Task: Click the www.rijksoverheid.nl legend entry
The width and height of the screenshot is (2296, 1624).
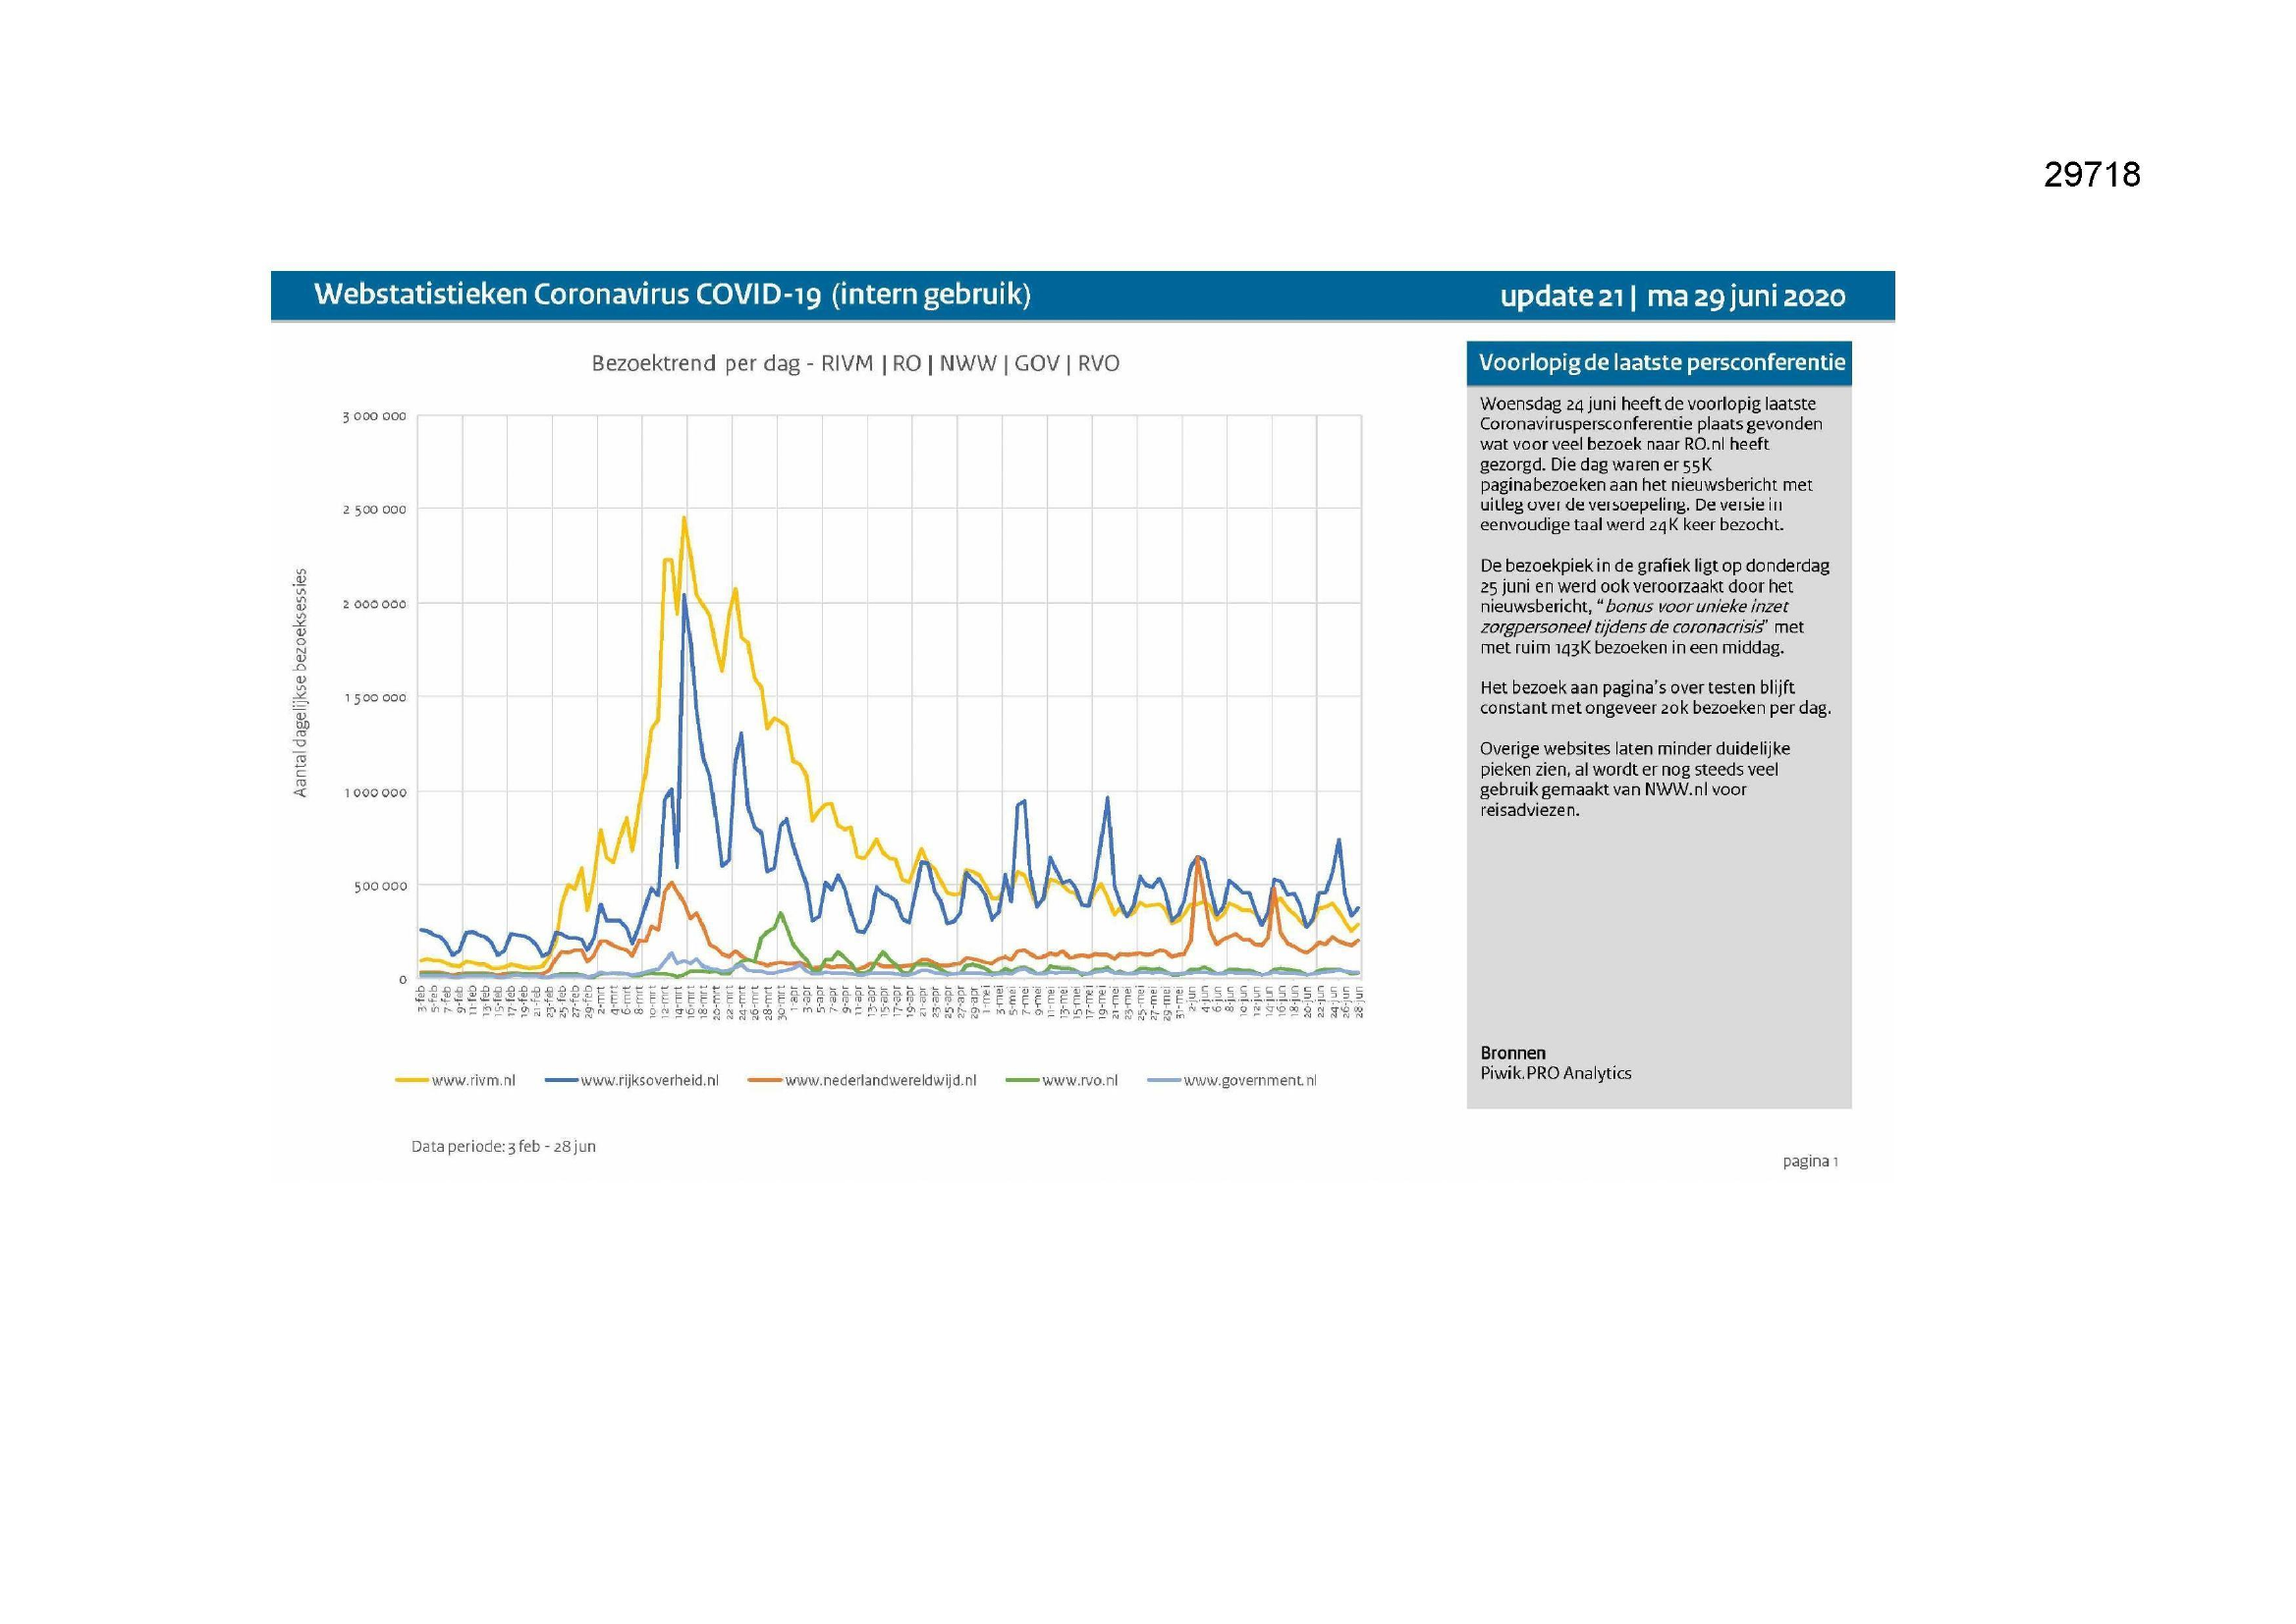Action: [x=632, y=1080]
